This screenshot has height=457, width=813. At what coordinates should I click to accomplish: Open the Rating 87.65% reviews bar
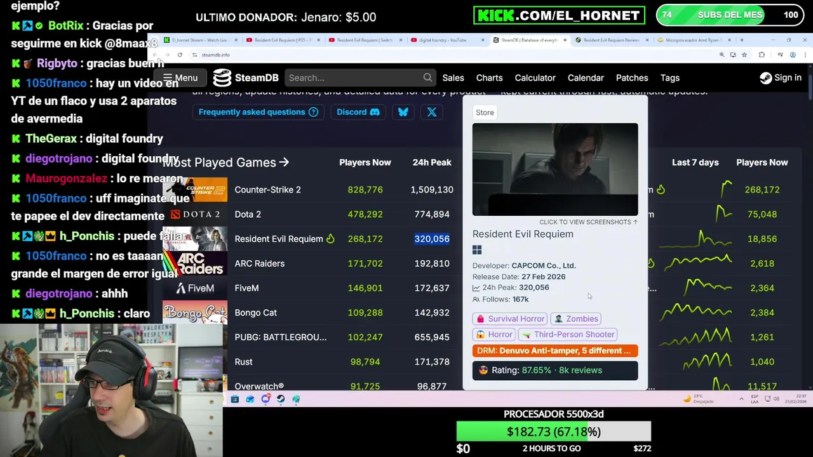555,370
